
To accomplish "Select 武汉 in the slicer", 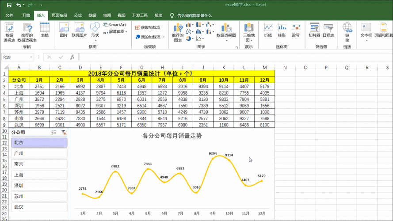I will click(39, 207).
